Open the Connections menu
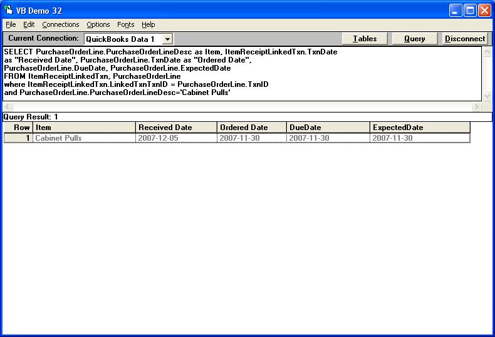This screenshot has width=495, height=337. click(61, 24)
